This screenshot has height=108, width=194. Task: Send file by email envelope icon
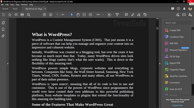(184, 15)
